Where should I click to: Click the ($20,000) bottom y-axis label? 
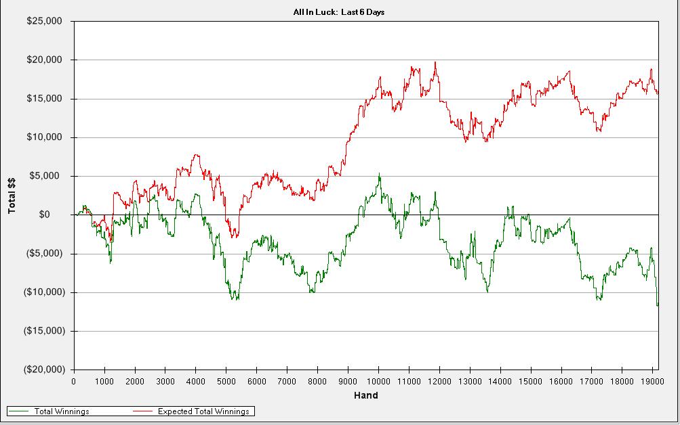coord(43,370)
